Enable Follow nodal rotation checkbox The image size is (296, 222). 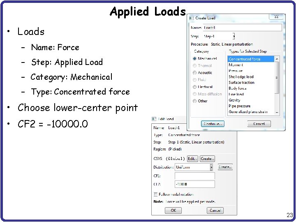coord(155,194)
